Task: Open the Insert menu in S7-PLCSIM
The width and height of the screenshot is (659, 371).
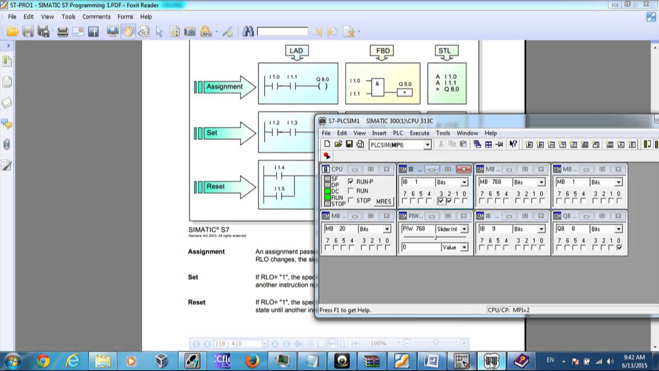Action: [x=379, y=133]
